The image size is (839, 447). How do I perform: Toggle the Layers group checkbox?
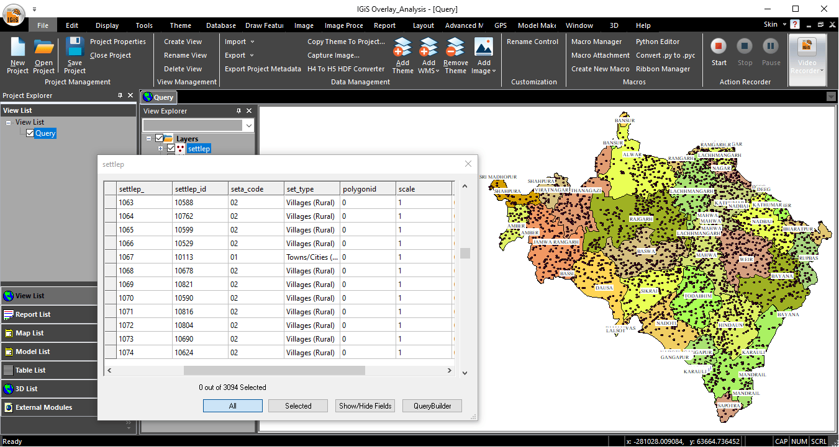160,138
